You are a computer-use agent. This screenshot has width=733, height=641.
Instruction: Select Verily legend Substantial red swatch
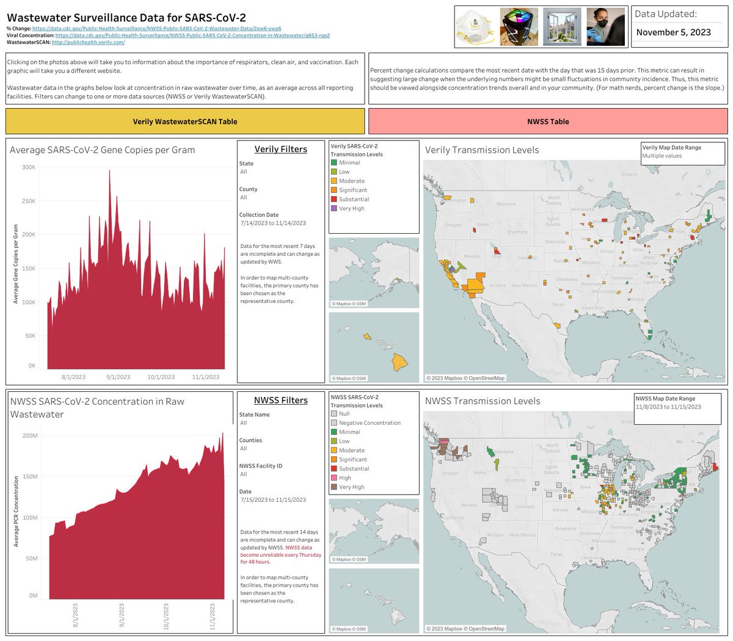click(x=334, y=199)
